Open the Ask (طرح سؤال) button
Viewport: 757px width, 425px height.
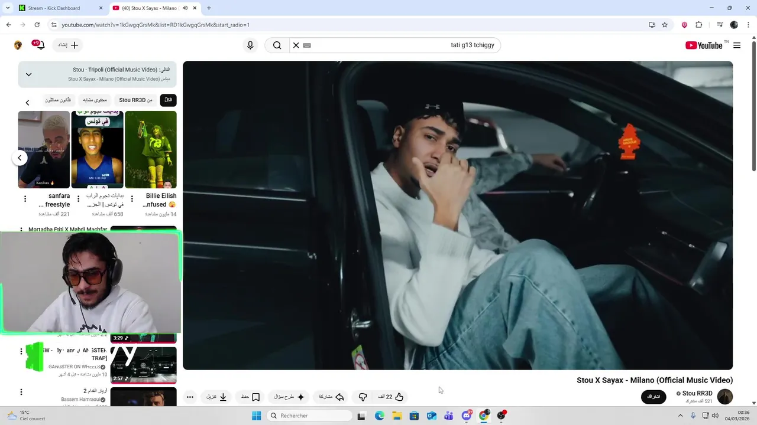(289, 397)
